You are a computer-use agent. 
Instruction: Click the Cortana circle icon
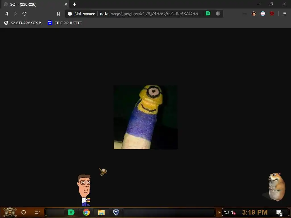tap(24, 212)
